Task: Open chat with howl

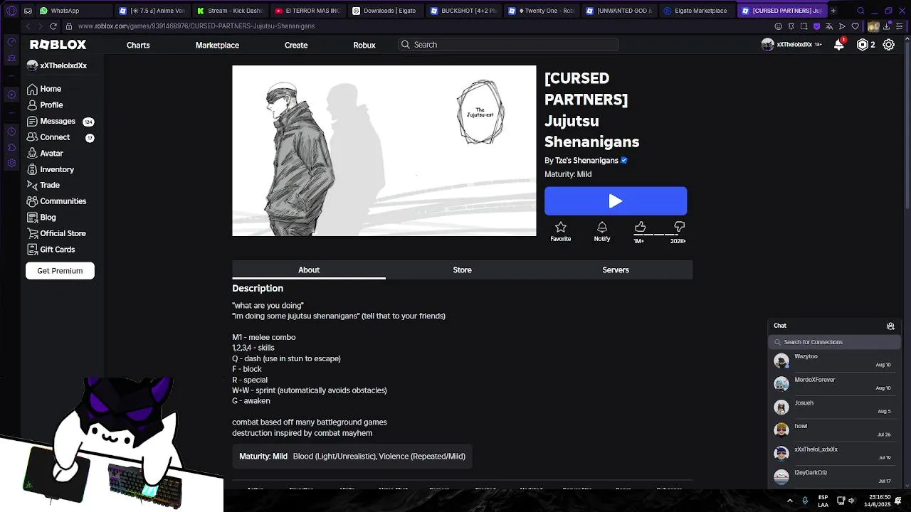Action: 835,430
